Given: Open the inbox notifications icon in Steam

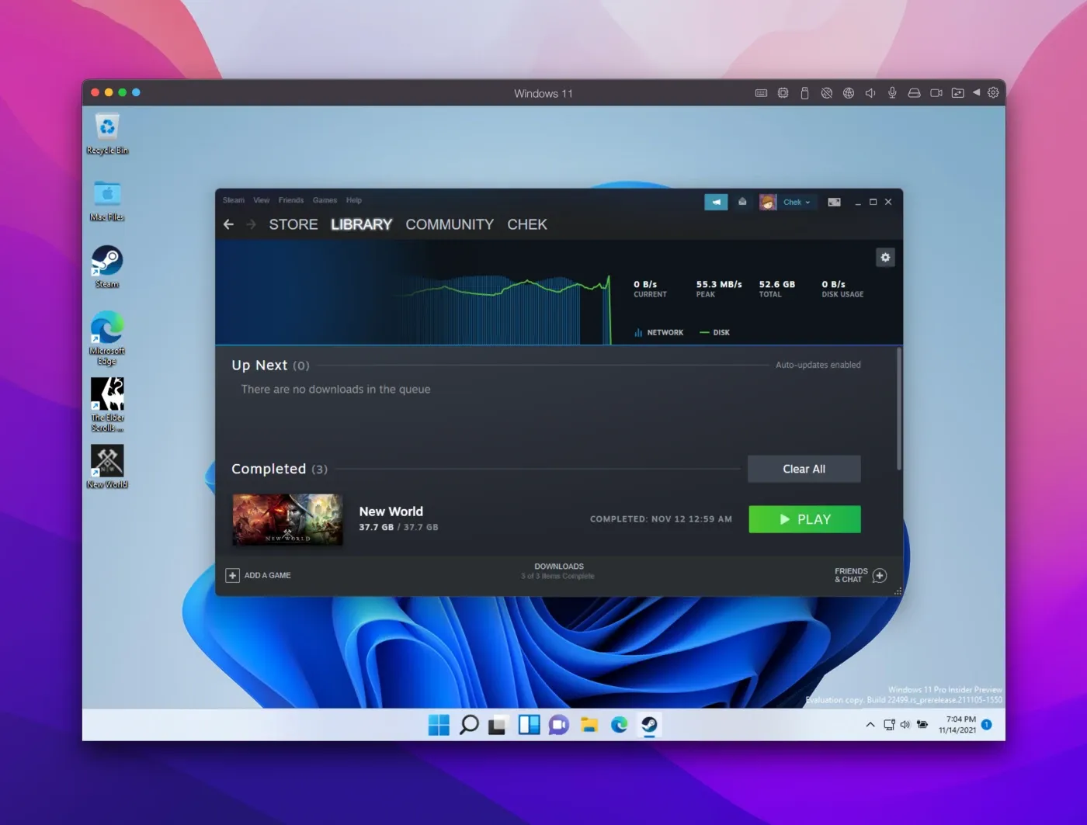Looking at the screenshot, I should tap(742, 202).
